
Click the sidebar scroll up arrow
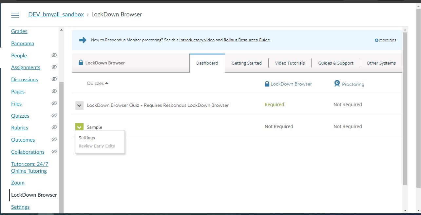click(61, 30)
